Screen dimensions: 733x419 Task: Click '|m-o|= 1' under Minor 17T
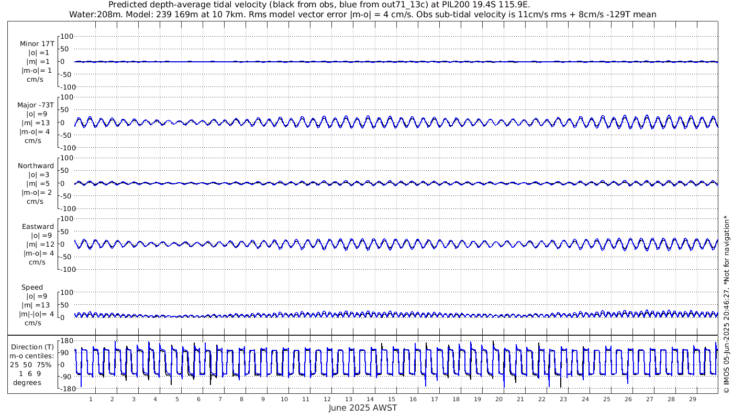[x=37, y=71]
